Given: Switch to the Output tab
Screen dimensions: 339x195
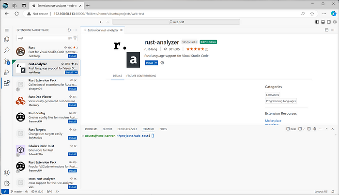Looking at the screenshot, I should [107, 129].
